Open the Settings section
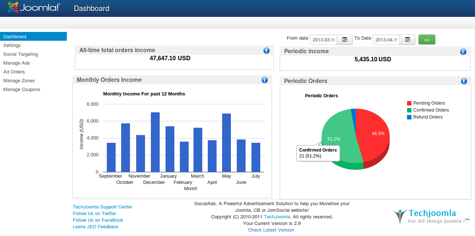This screenshot has height=236, width=475. [x=12, y=45]
